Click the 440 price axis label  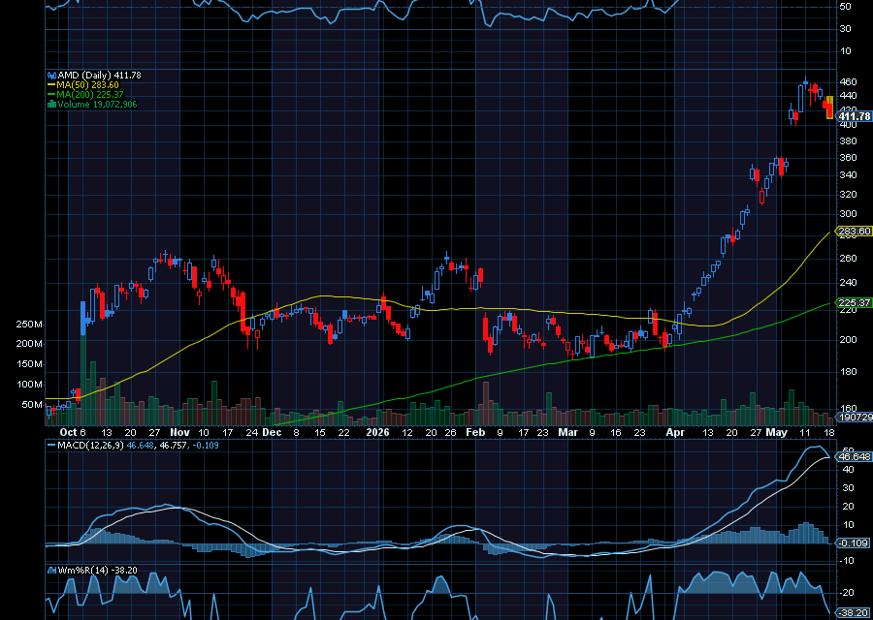click(848, 96)
